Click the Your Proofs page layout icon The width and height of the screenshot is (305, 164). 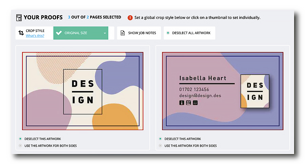coord(19,18)
